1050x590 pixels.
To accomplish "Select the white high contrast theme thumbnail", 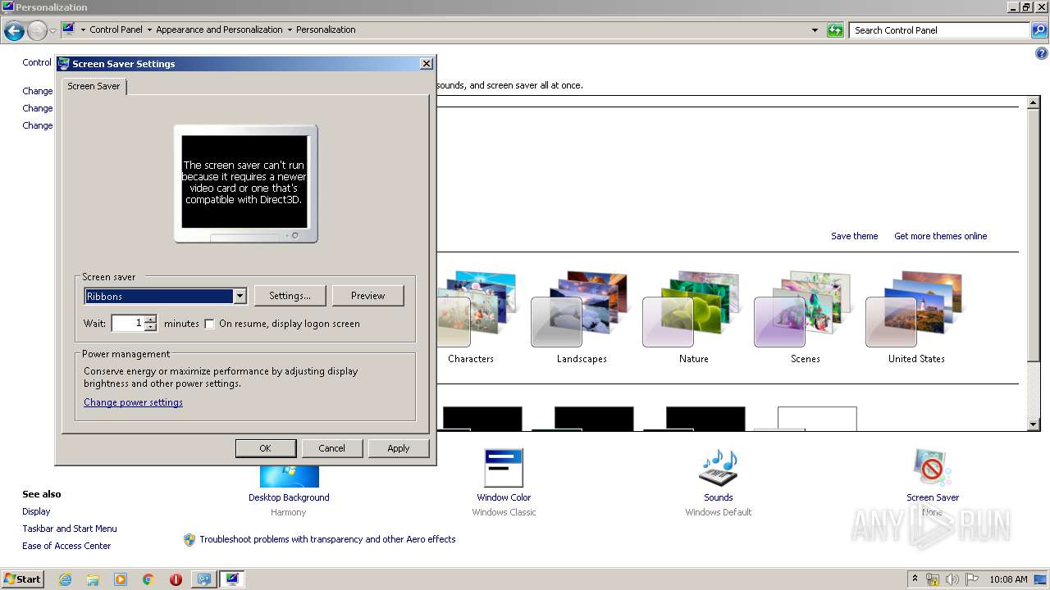I will [816, 418].
